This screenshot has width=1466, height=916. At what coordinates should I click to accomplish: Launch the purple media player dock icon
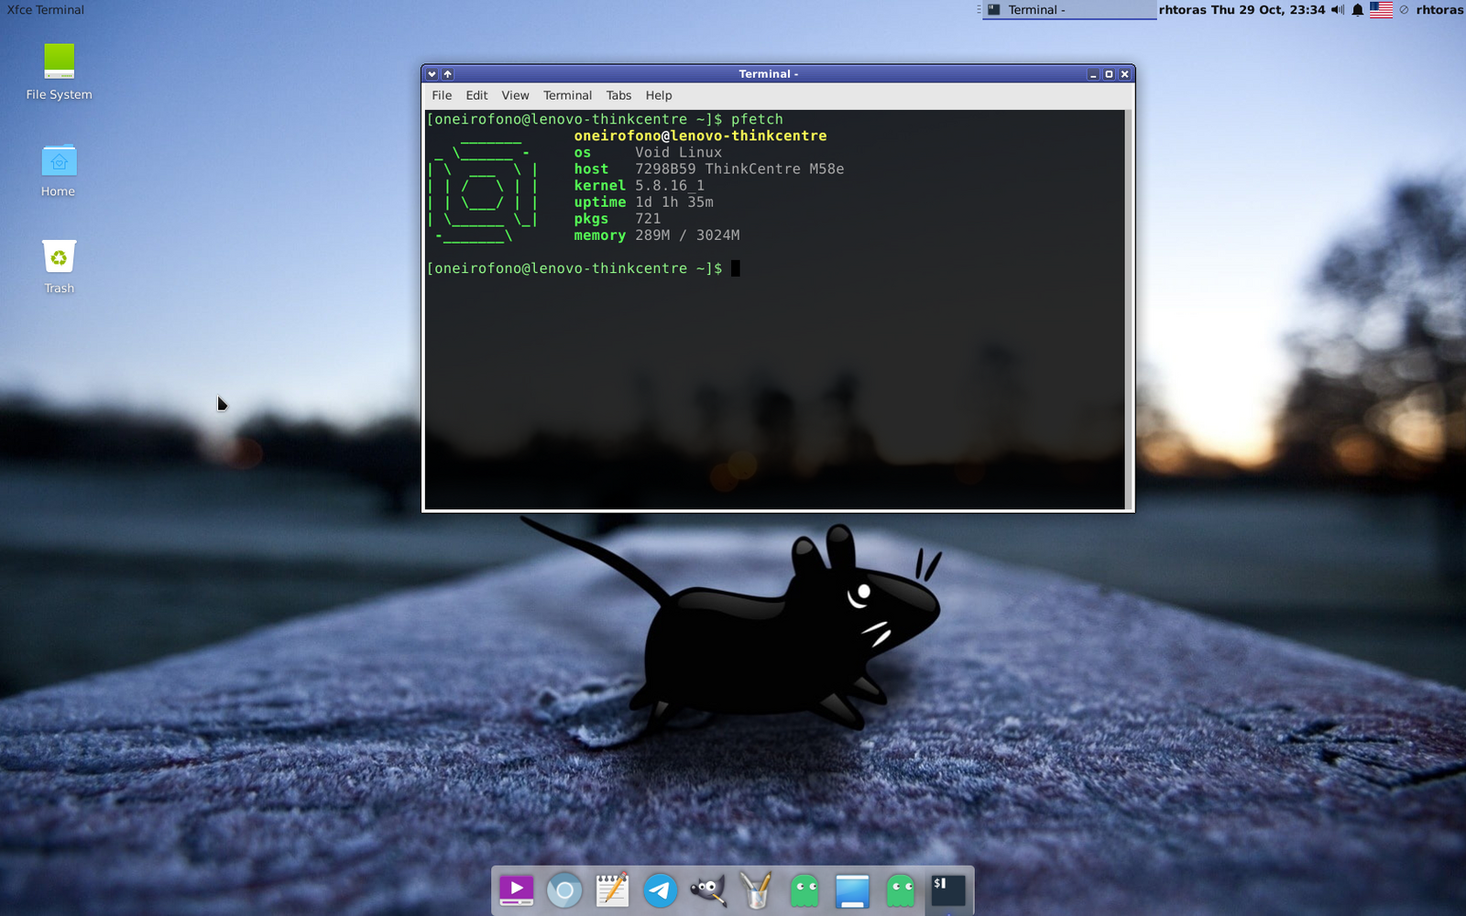tap(517, 889)
